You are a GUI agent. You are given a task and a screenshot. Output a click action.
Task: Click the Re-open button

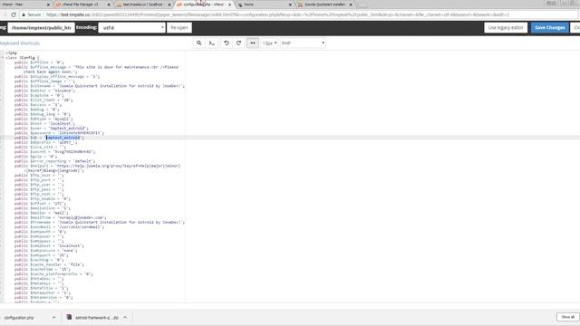tap(179, 28)
